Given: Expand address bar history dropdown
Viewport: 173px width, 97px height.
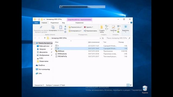Looking at the screenshot, I should pos(100,38).
